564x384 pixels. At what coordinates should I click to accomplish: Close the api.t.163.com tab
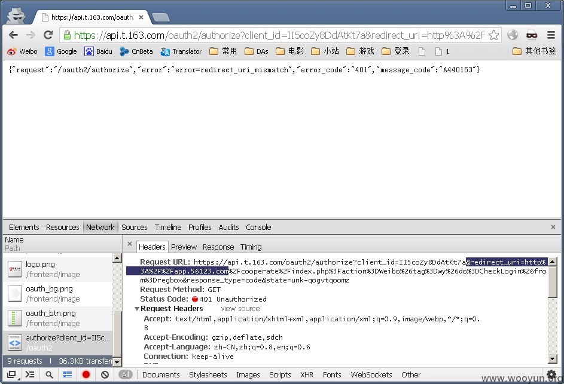point(141,17)
